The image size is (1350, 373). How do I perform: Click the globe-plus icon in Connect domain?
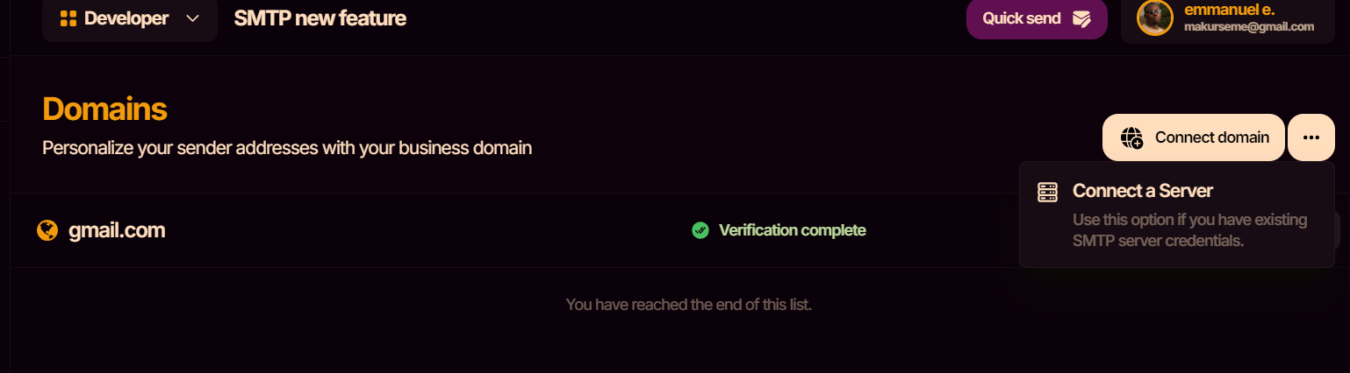pos(1131,137)
